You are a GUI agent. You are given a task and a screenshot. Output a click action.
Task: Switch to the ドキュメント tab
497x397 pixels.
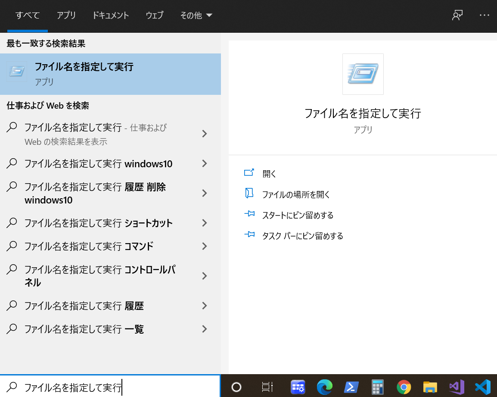click(110, 15)
